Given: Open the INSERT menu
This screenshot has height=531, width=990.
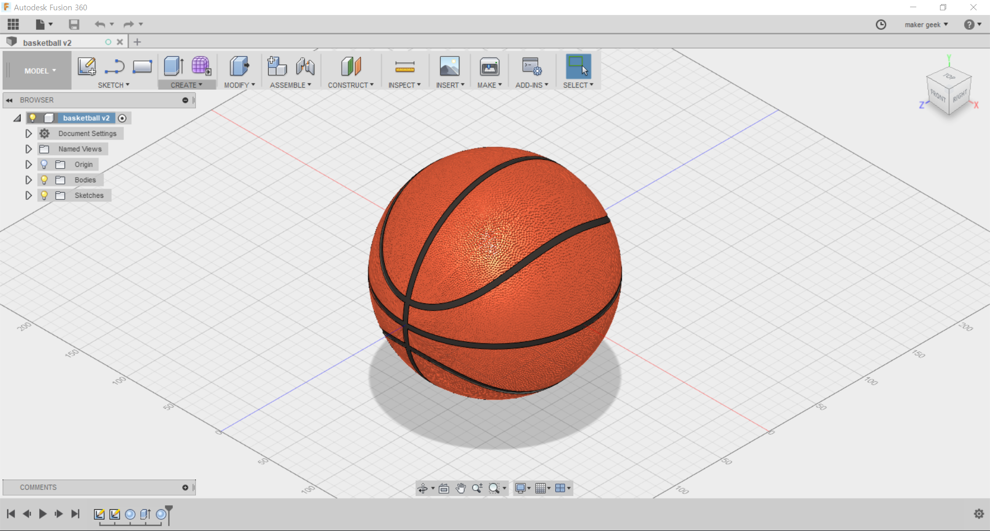Looking at the screenshot, I should 450,85.
